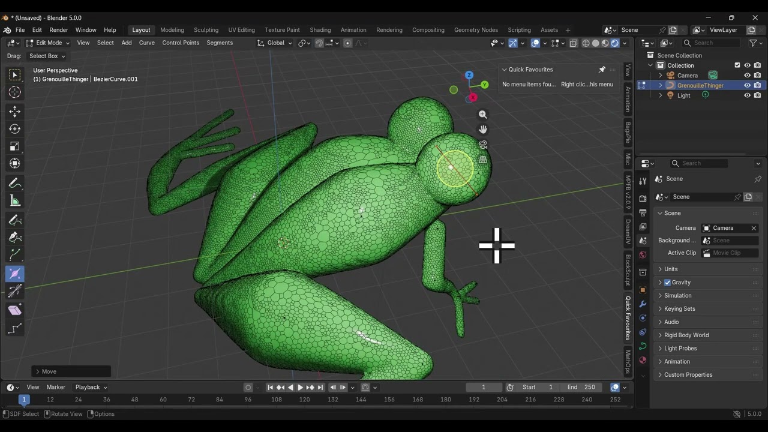Uncheck the Gravity checkbox
This screenshot has width=768, height=432.
pos(667,283)
